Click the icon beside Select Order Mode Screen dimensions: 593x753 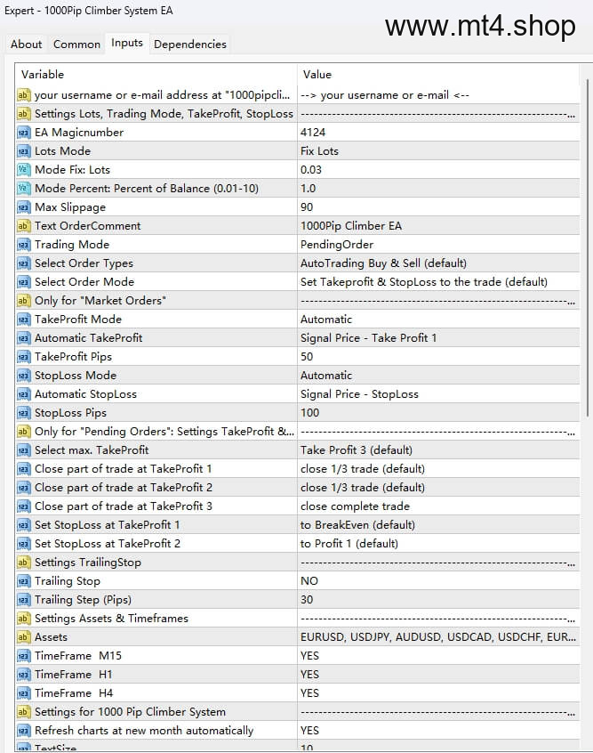coord(23,282)
